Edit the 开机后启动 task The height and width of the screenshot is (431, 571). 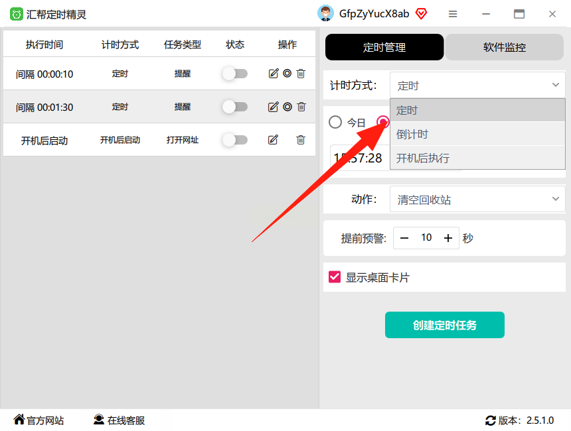[x=273, y=140]
